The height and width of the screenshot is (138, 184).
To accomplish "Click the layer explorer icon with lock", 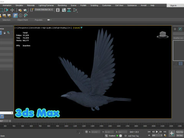I will [4, 16].
